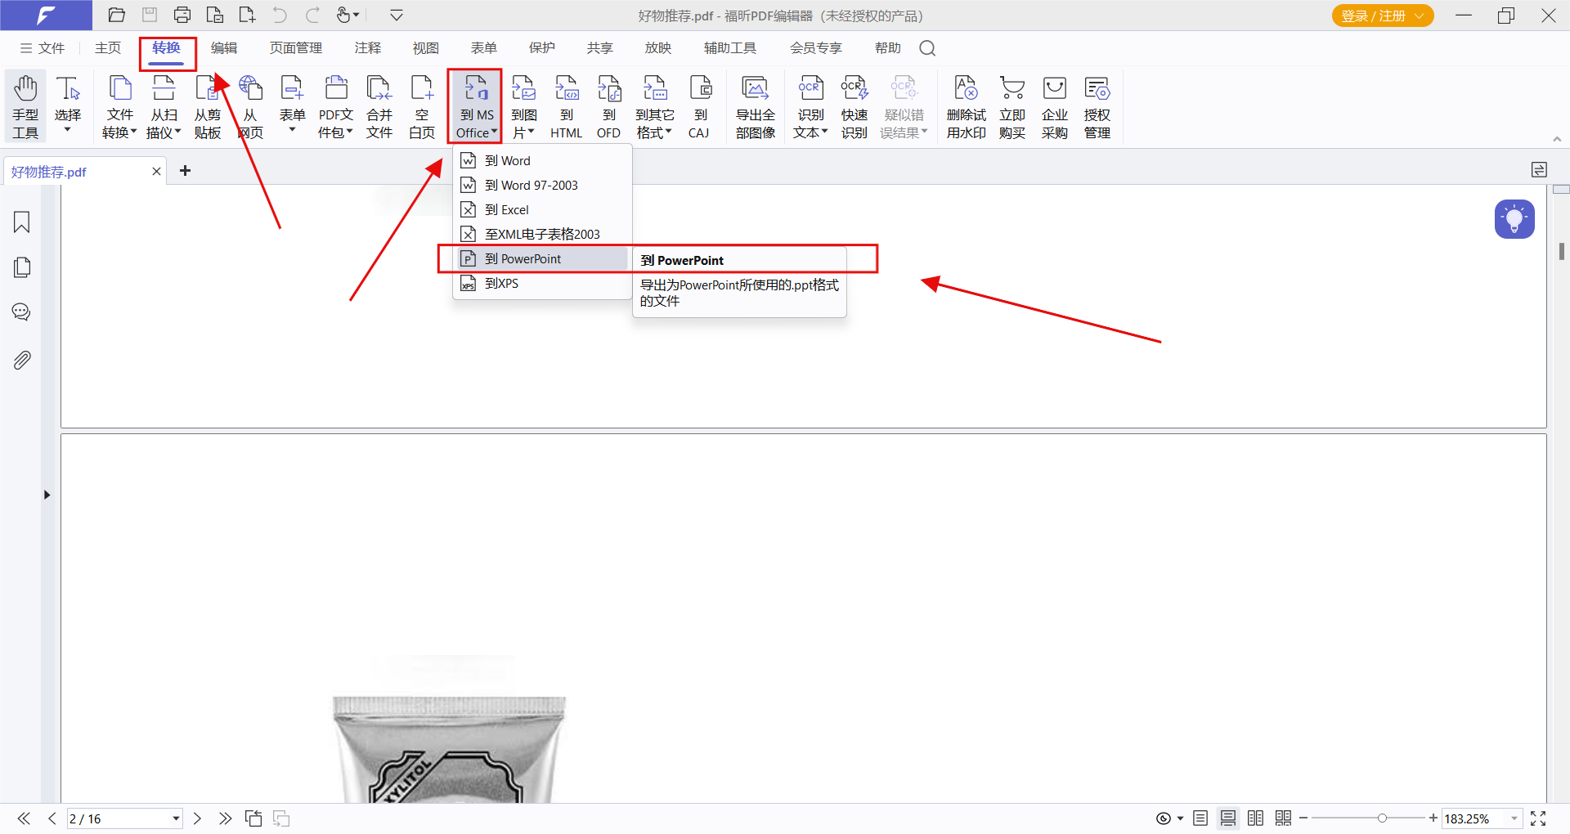Open customize quick access toolbar dropdown
Viewport: 1570px width, 834px height.
(397, 15)
